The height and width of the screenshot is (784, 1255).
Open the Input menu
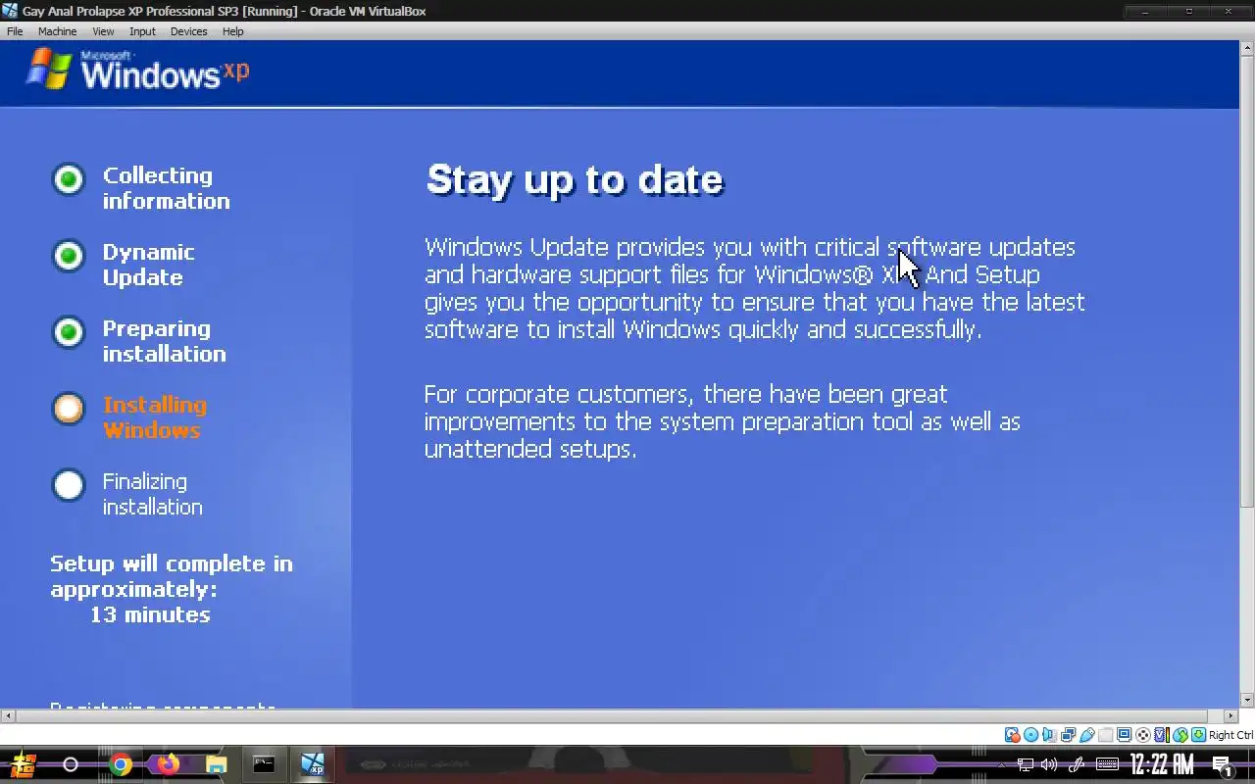[x=142, y=31]
